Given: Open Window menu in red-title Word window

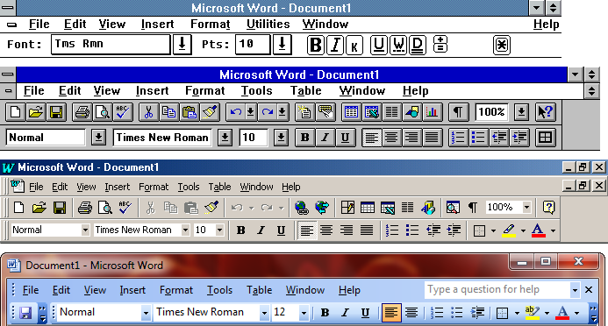Looking at the screenshot, I should click(305, 290).
